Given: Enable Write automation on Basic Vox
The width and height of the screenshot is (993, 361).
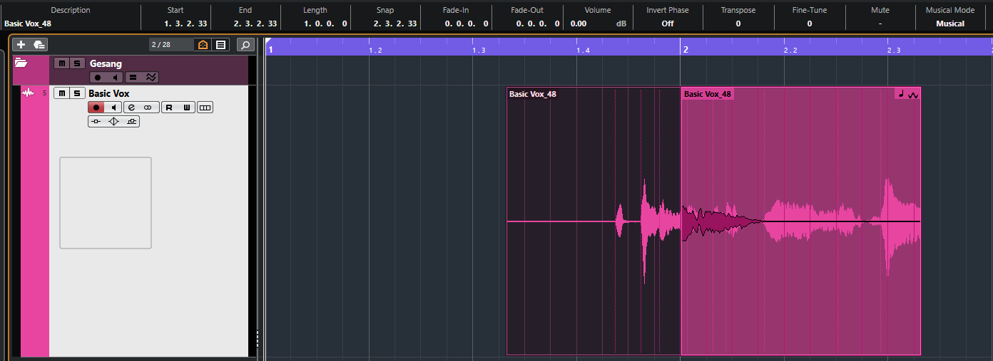Looking at the screenshot, I should point(186,108).
